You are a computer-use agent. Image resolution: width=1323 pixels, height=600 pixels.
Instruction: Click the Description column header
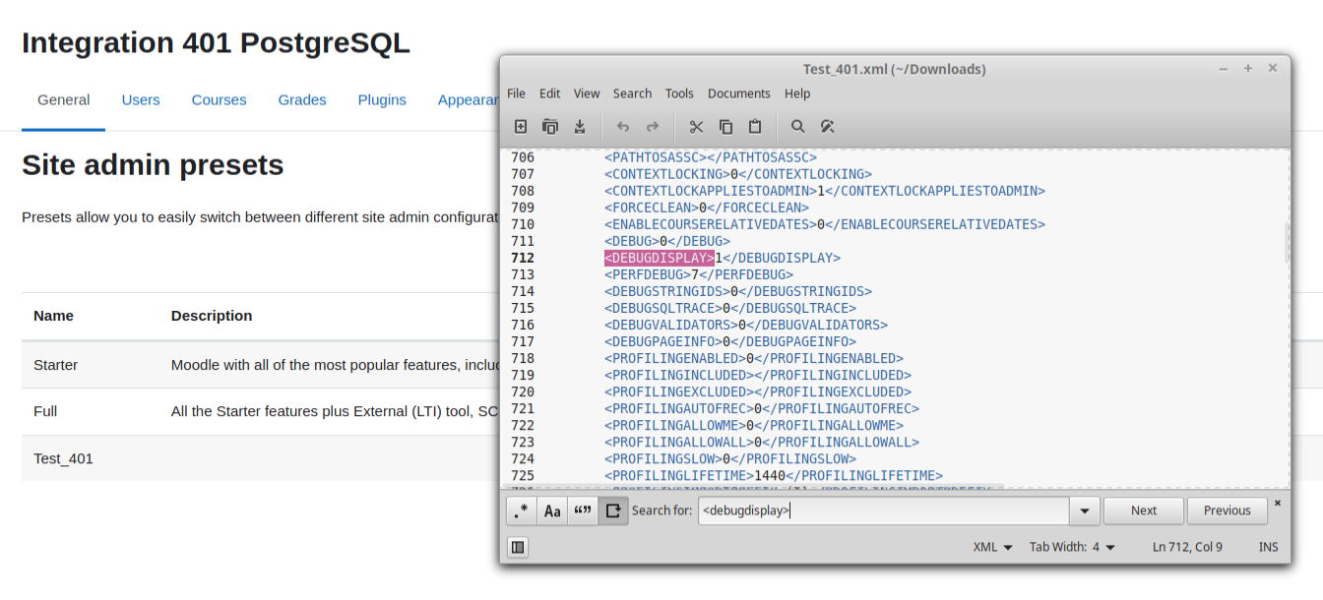click(x=212, y=316)
